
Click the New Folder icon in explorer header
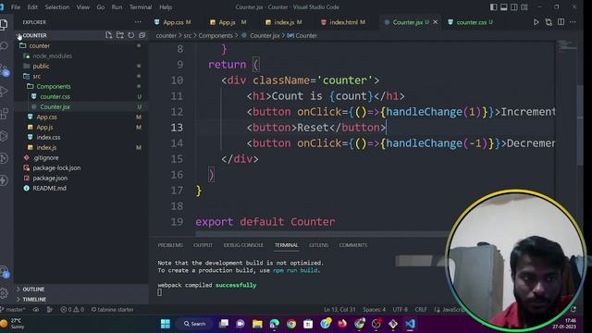[119, 35]
